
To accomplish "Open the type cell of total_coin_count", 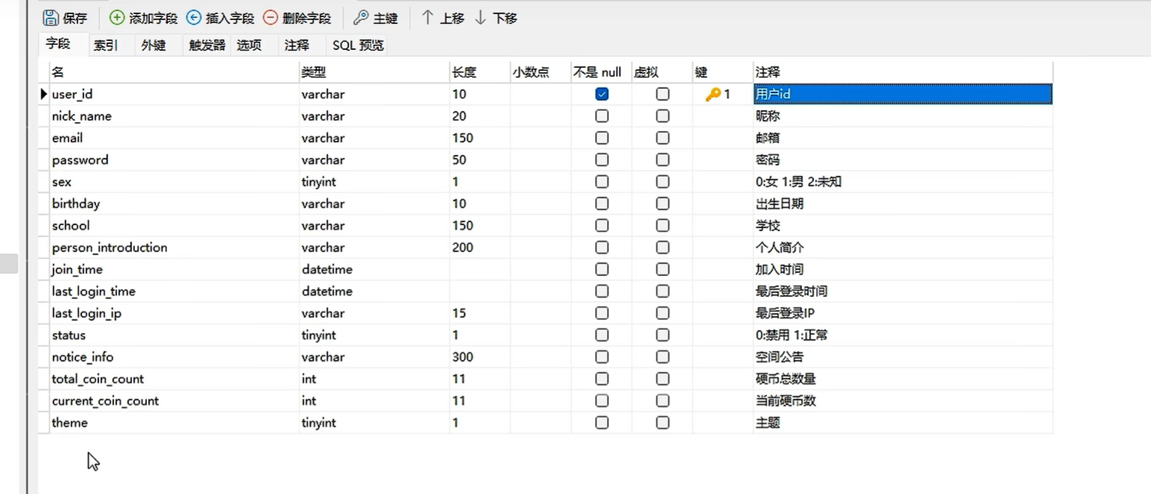I will tap(373, 379).
